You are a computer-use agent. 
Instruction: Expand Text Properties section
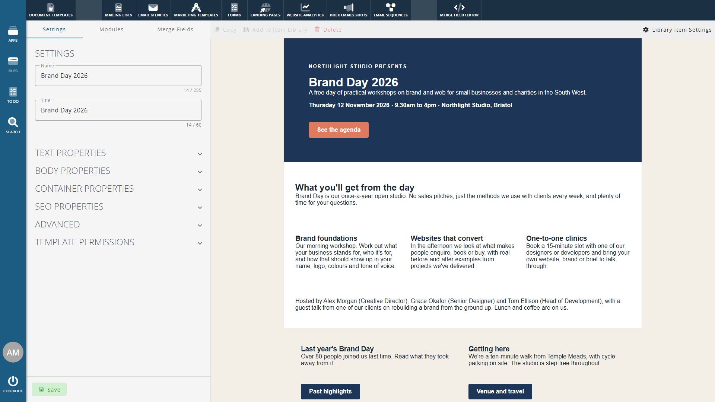[x=118, y=153]
